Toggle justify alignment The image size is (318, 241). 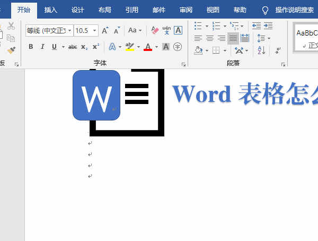coord(233,38)
